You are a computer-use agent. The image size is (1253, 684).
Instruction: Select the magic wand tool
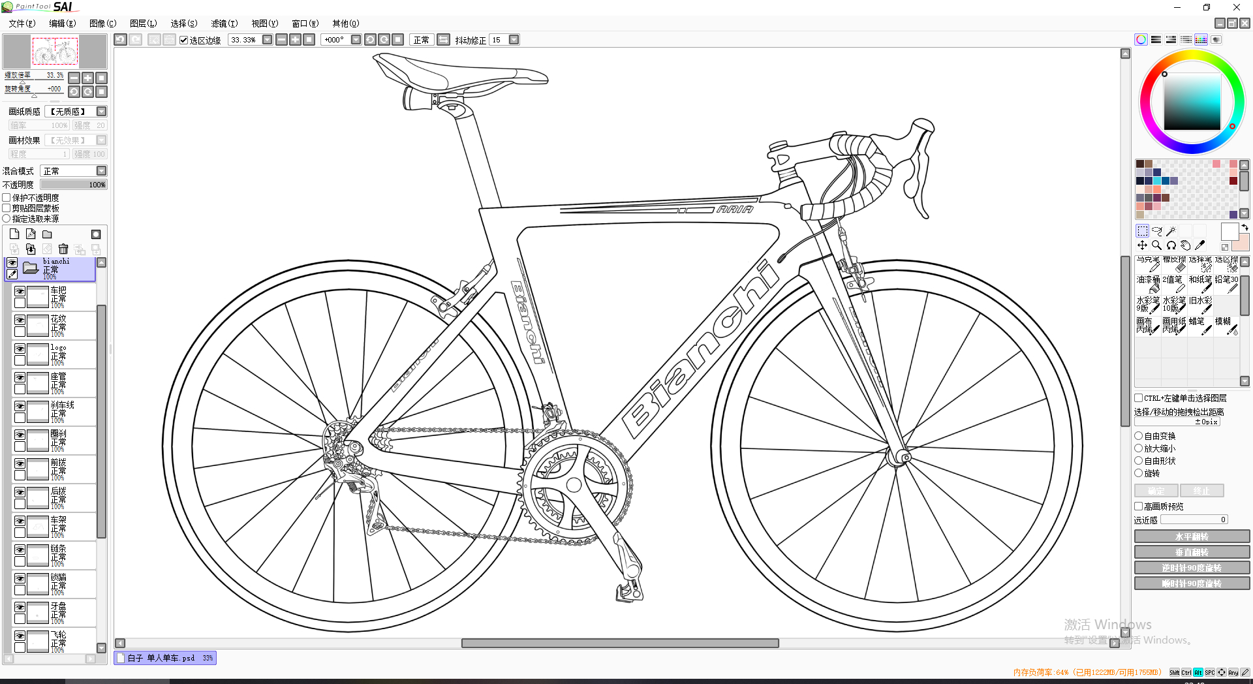click(x=1171, y=230)
